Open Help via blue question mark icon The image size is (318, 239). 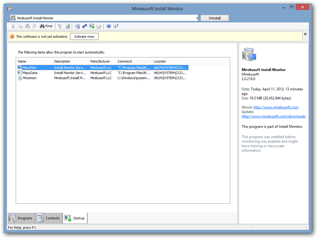pyautogui.click(x=109, y=26)
